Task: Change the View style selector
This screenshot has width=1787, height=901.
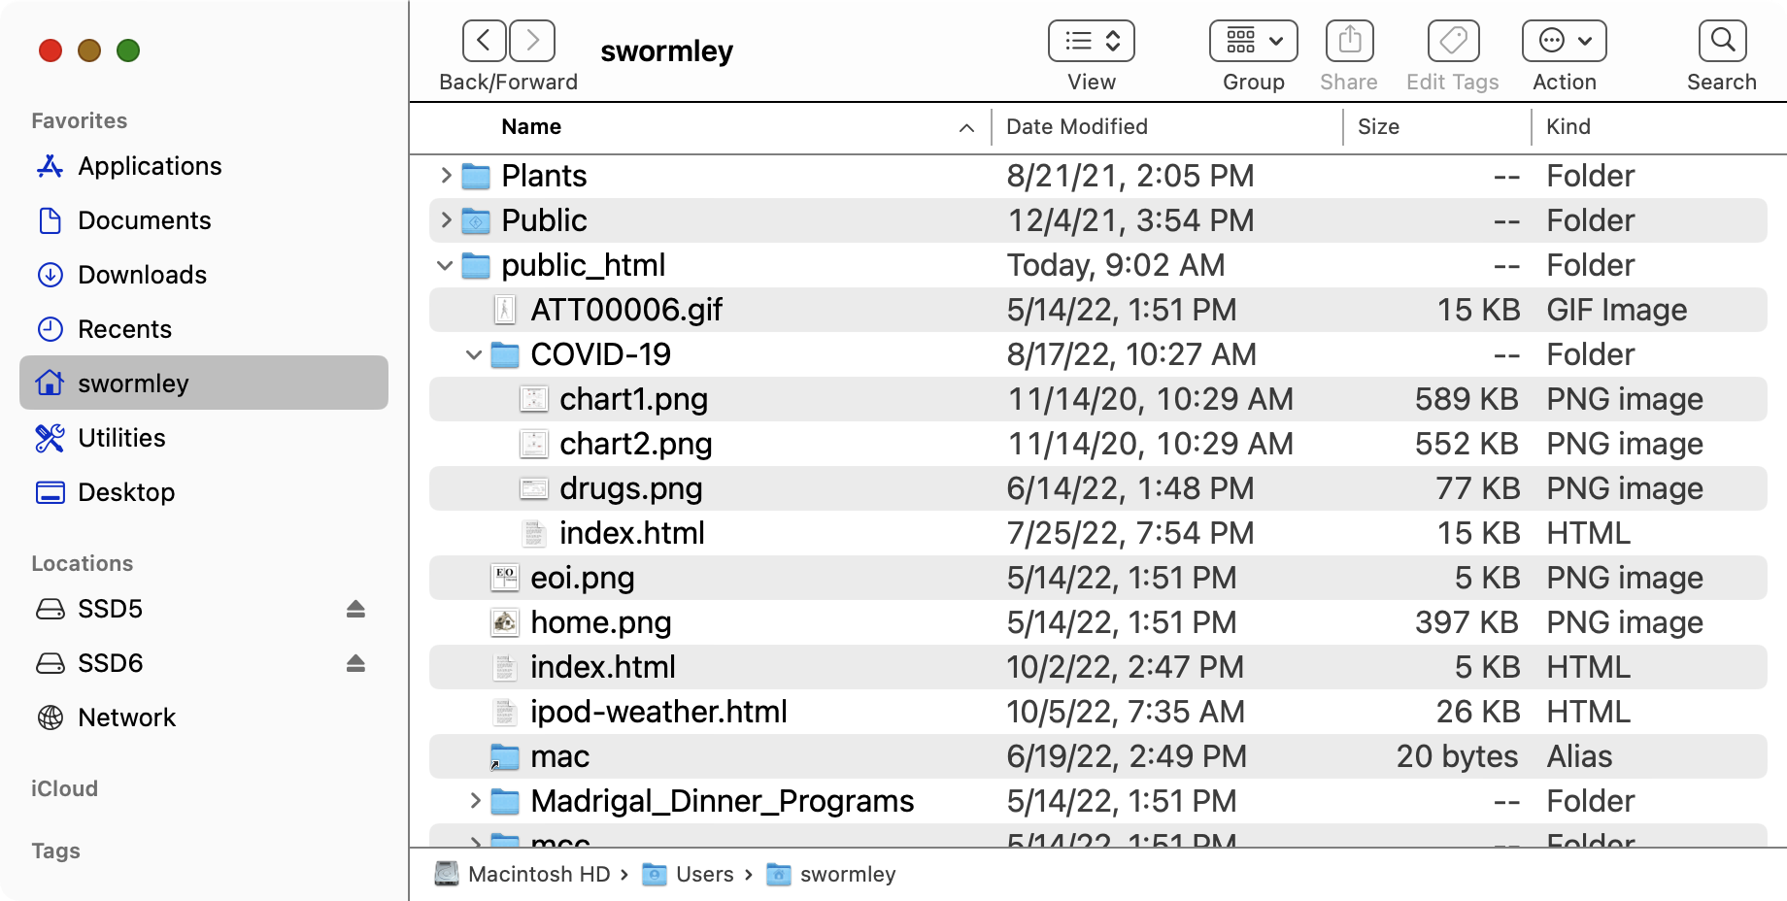Action: click(1092, 42)
